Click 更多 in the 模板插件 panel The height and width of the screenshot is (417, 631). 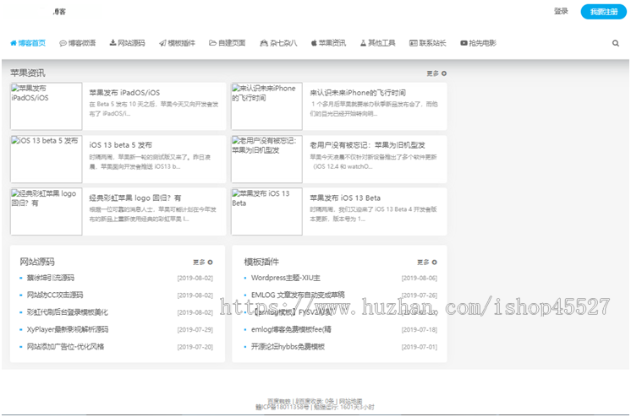[426, 263]
